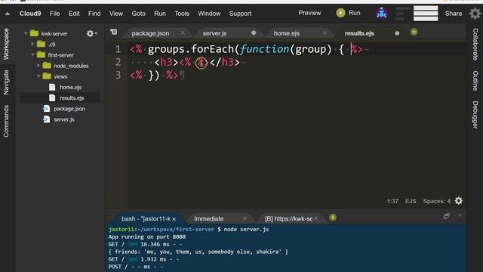Expand the node_modules folder
Screen dimensions: 483x272
pyautogui.click(x=38, y=66)
